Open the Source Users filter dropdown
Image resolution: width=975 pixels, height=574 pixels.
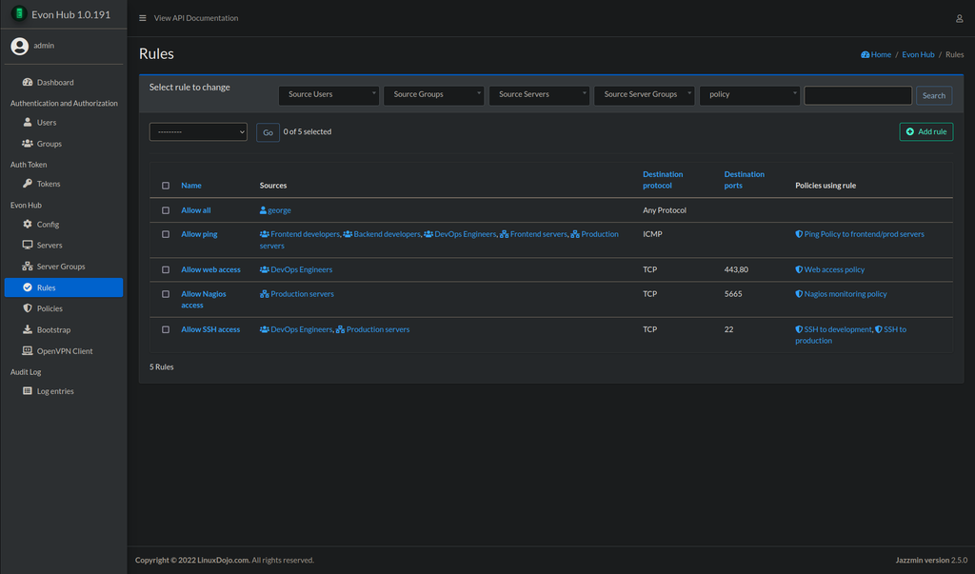(x=328, y=95)
